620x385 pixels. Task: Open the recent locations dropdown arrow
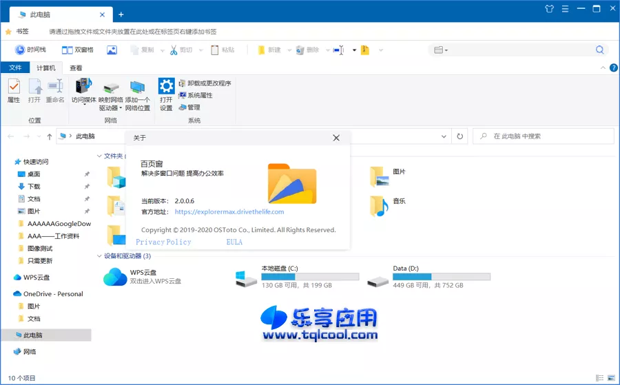pos(39,137)
